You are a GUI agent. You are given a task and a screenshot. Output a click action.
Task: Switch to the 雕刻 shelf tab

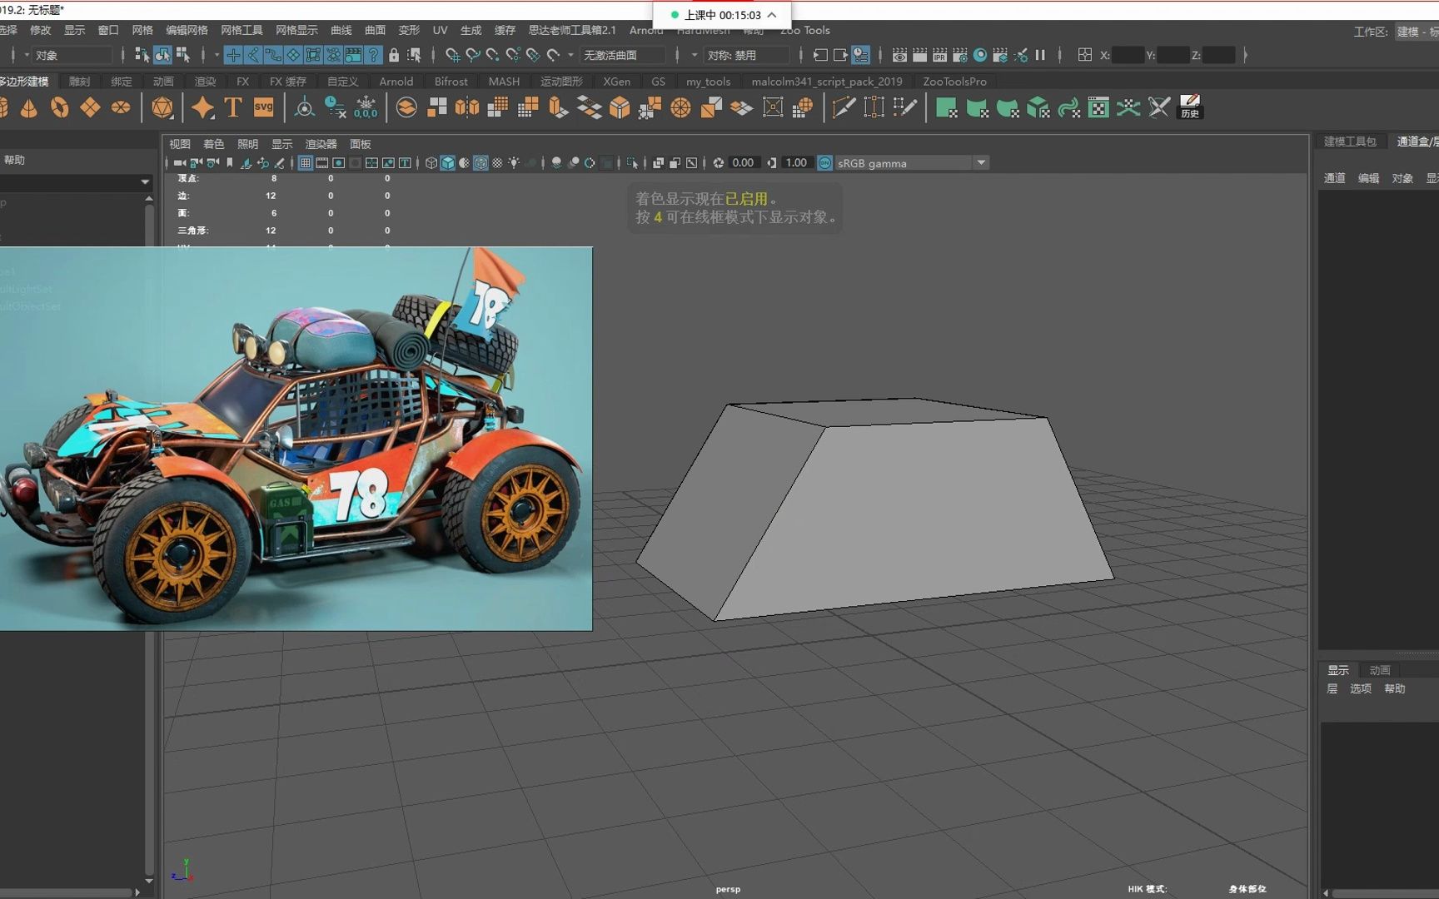click(79, 82)
